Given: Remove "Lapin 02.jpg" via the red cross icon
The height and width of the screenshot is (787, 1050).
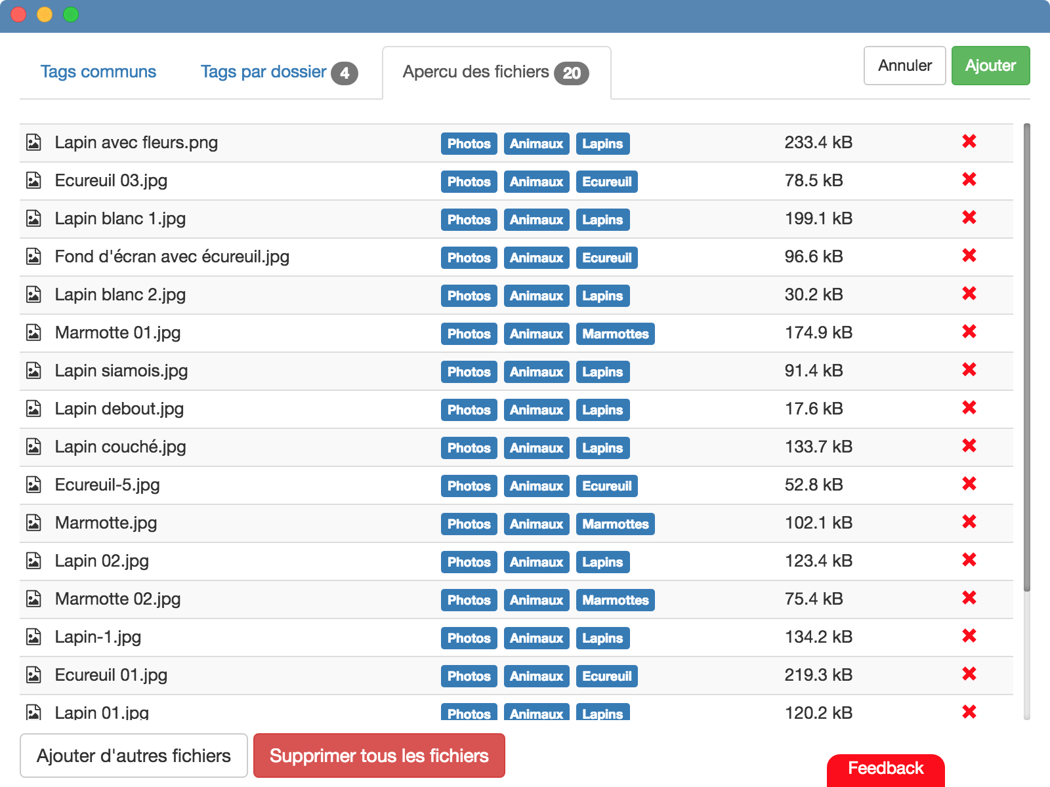Looking at the screenshot, I should [969, 561].
